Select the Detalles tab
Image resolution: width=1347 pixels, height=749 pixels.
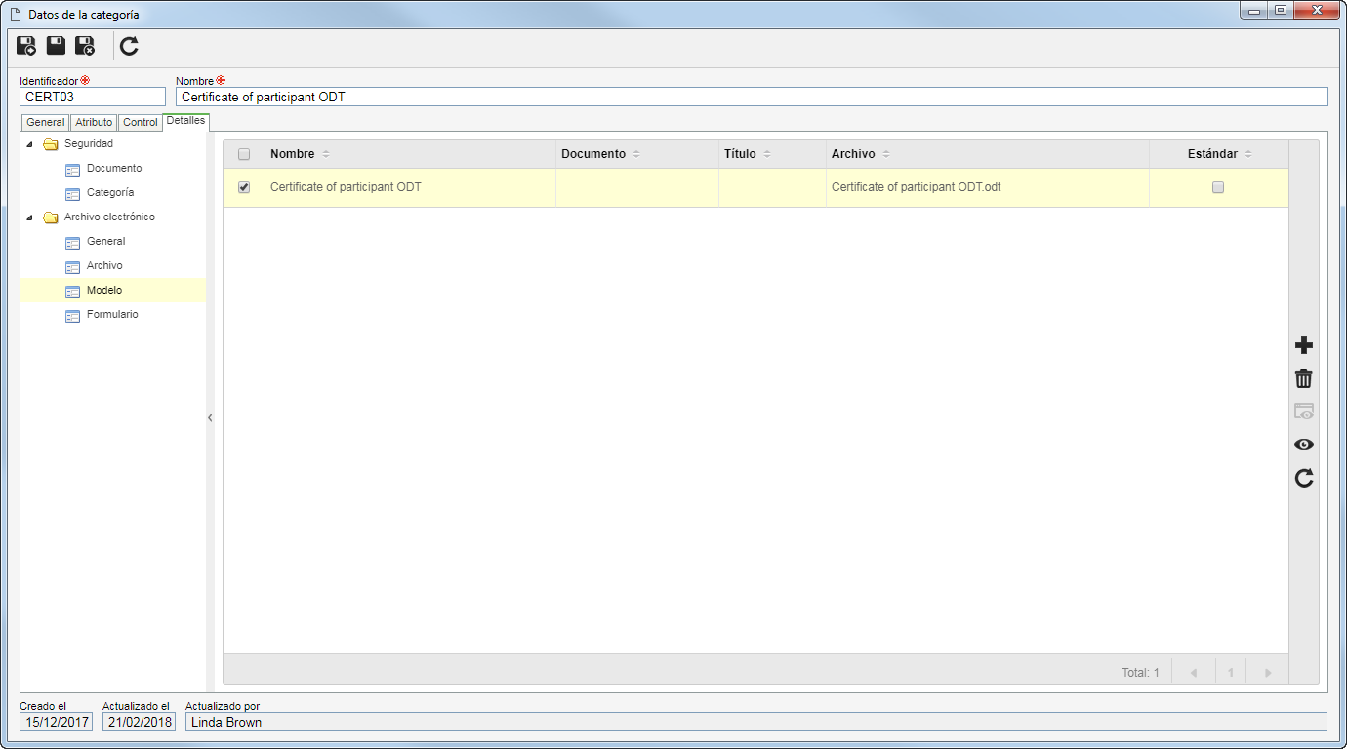(x=185, y=121)
